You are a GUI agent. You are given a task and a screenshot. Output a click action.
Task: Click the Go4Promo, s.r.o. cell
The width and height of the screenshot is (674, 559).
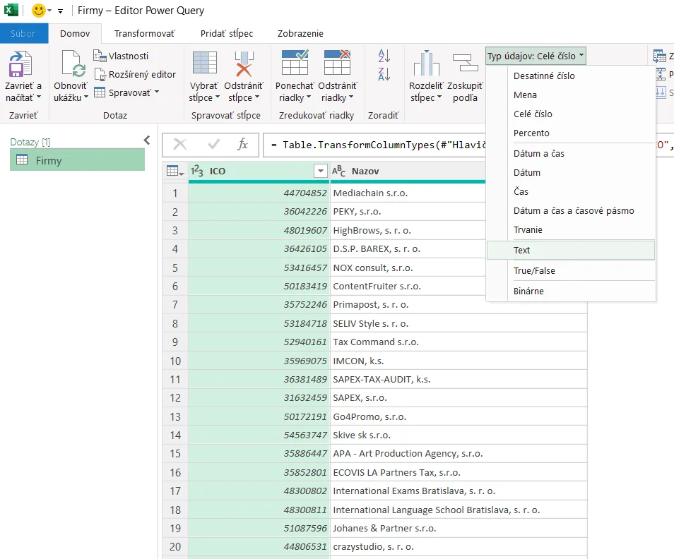(x=459, y=417)
